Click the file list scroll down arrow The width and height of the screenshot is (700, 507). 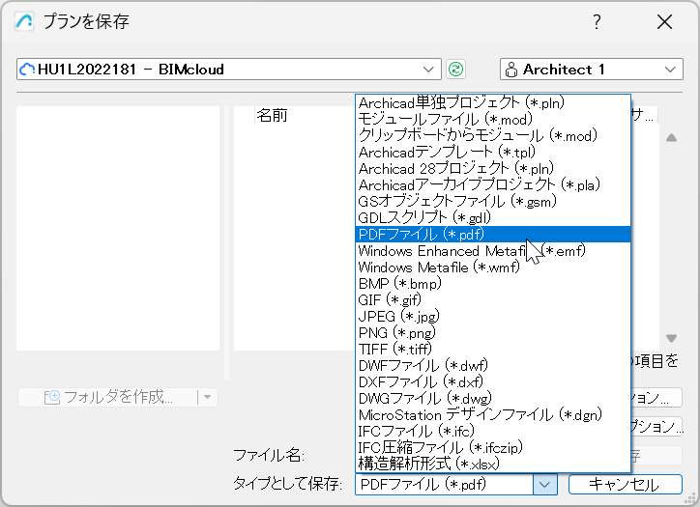[671, 338]
